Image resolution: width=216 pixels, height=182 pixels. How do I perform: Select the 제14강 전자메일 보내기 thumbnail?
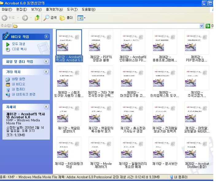coord(165,114)
